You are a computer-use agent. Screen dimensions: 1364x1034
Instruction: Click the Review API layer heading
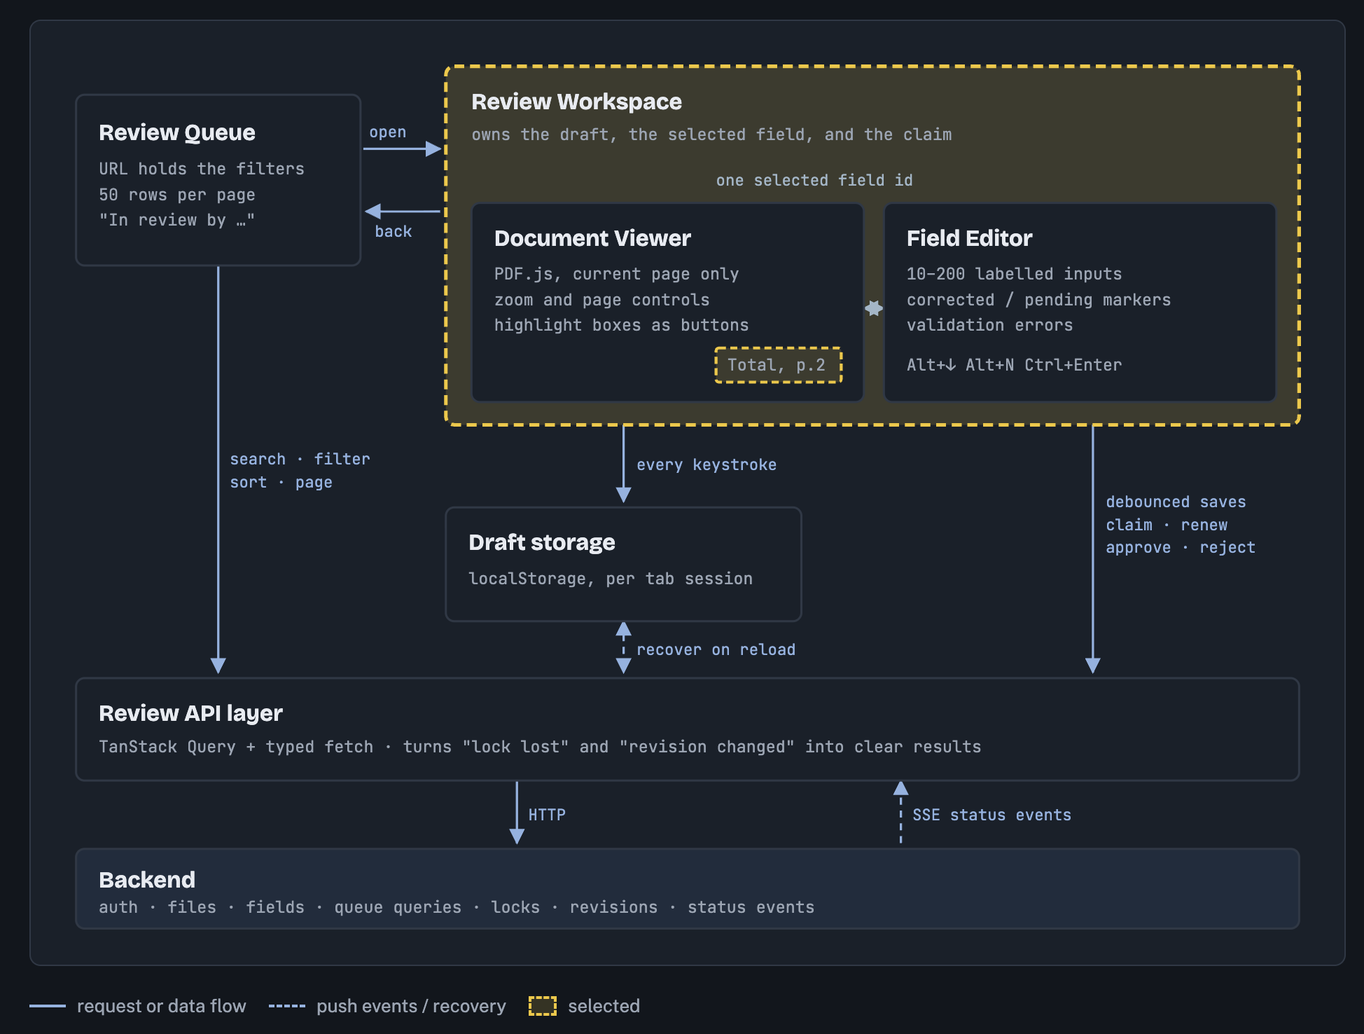tap(190, 713)
